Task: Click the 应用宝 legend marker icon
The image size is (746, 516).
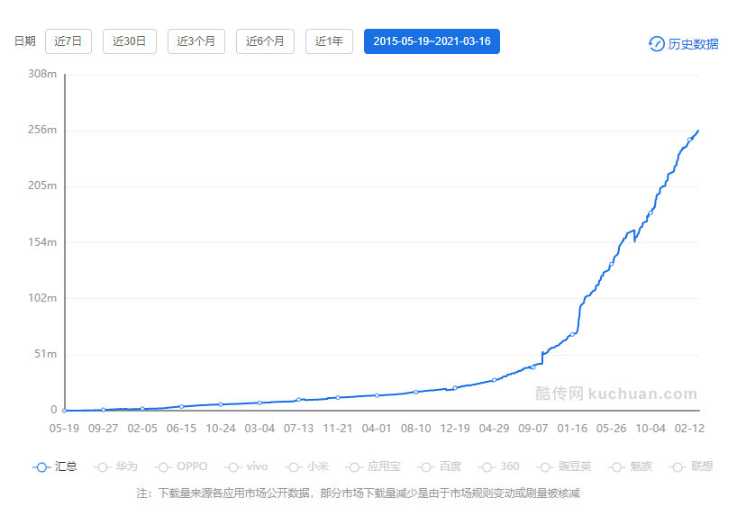Action: point(354,466)
